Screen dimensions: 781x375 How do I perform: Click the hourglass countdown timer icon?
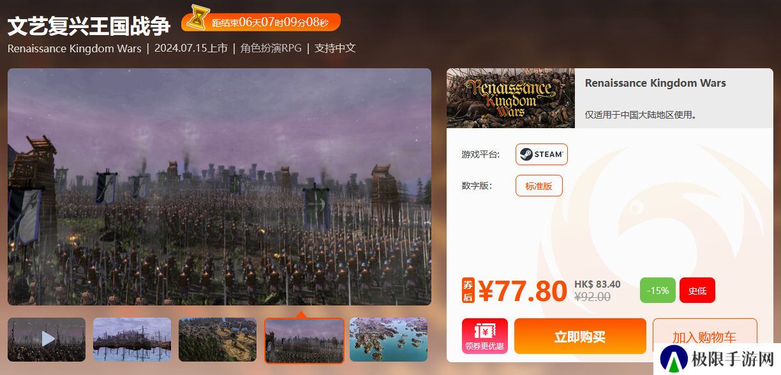point(201,18)
